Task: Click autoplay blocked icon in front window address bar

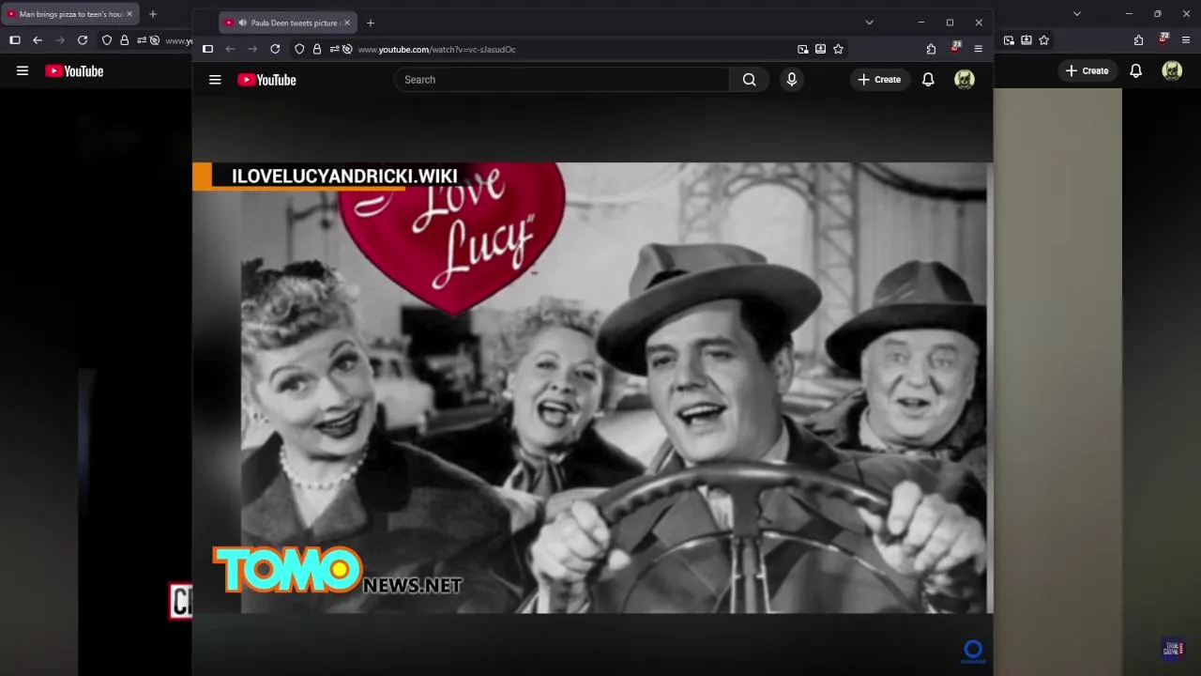Action: (347, 49)
